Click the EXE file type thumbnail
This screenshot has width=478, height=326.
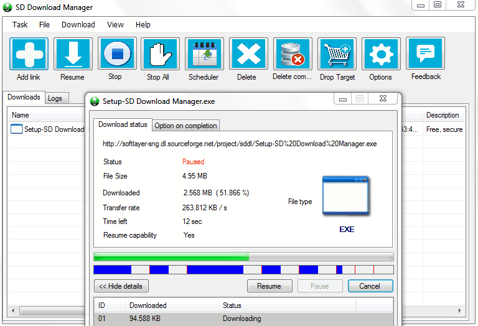click(345, 195)
